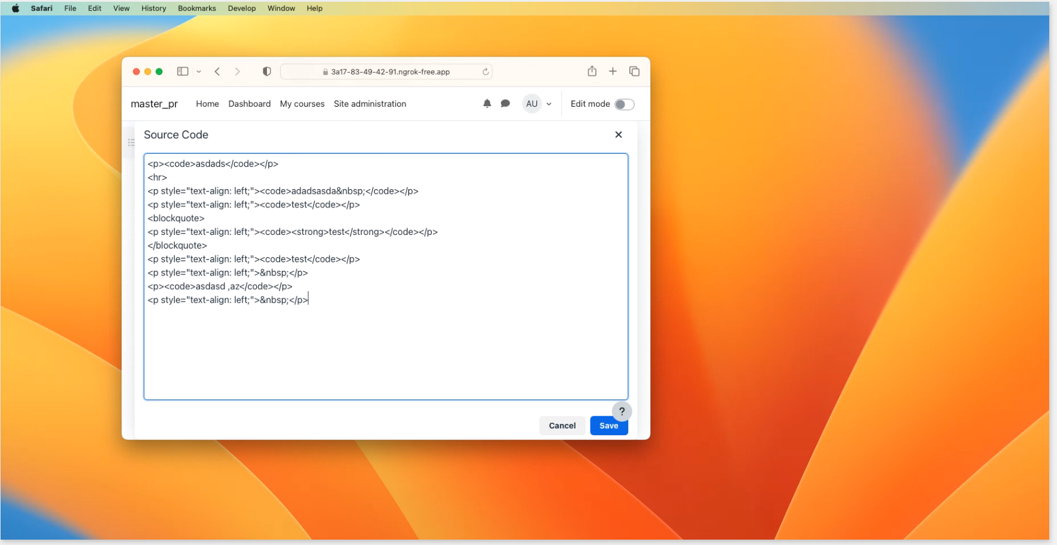This screenshot has height=545, width=1057.
Task: Click the AU user avatar
Action: tap(531, 104)
